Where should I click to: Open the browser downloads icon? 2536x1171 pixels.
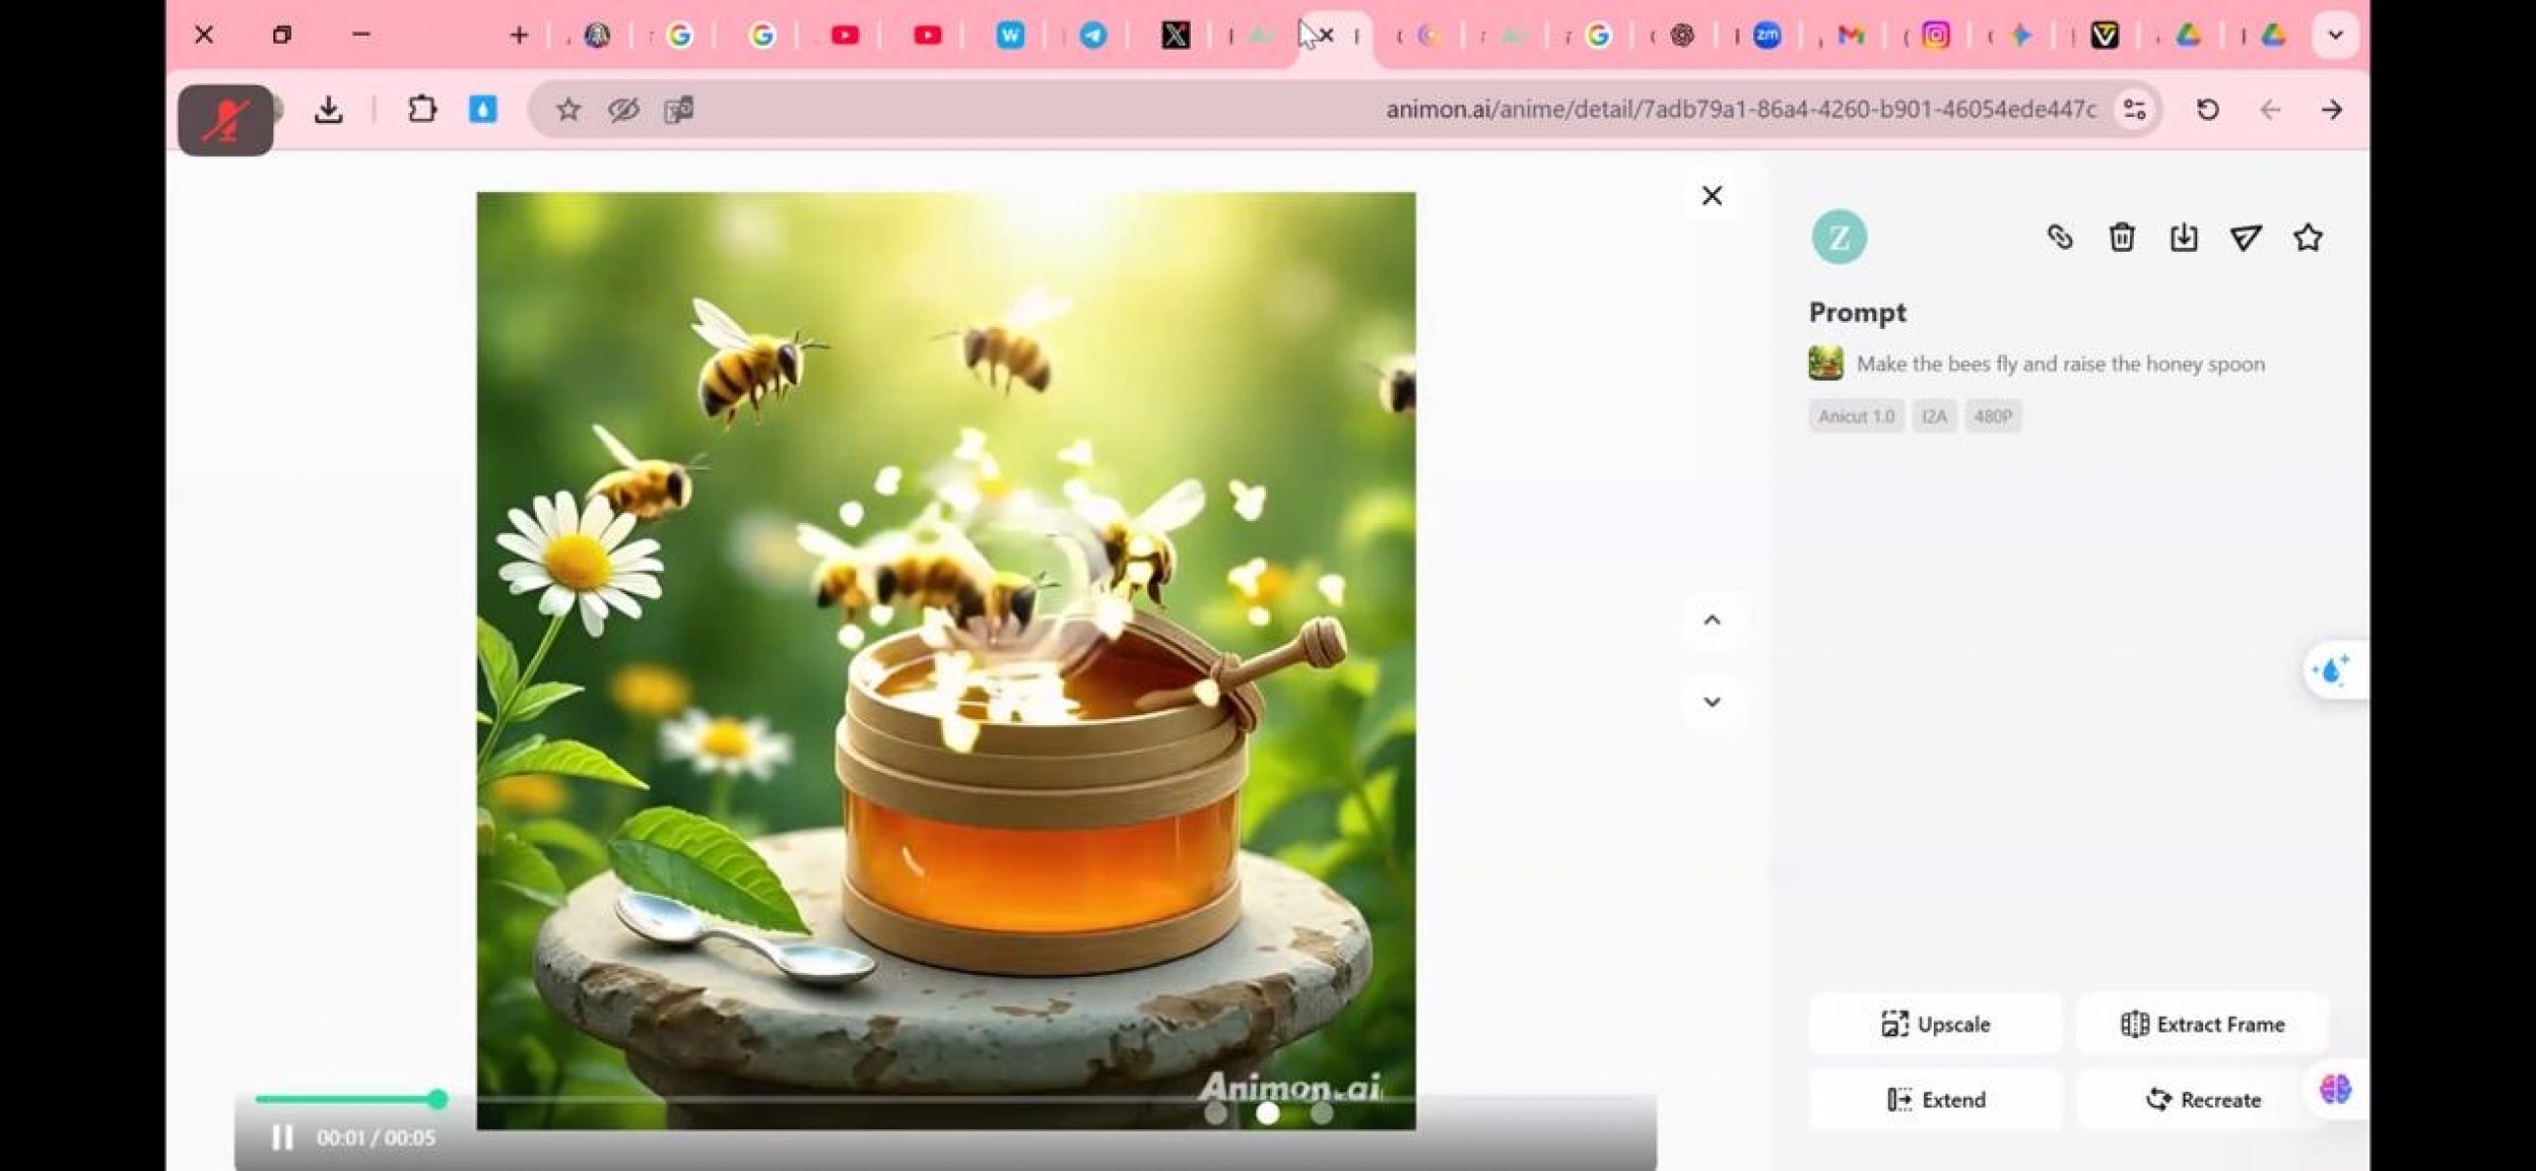(x=329, y=109)
